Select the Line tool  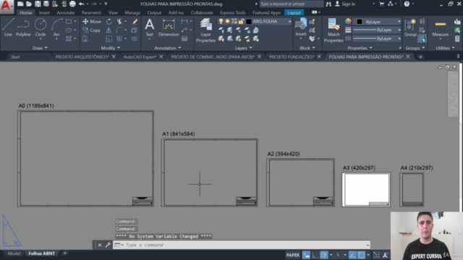coord(8,27)
